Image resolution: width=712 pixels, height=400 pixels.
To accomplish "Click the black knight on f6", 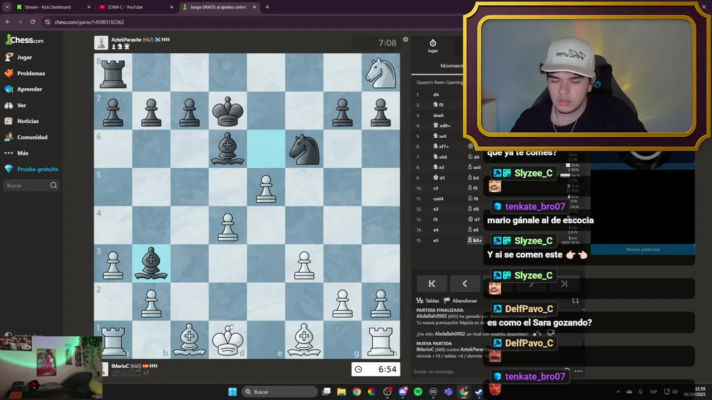I will 304,149.
